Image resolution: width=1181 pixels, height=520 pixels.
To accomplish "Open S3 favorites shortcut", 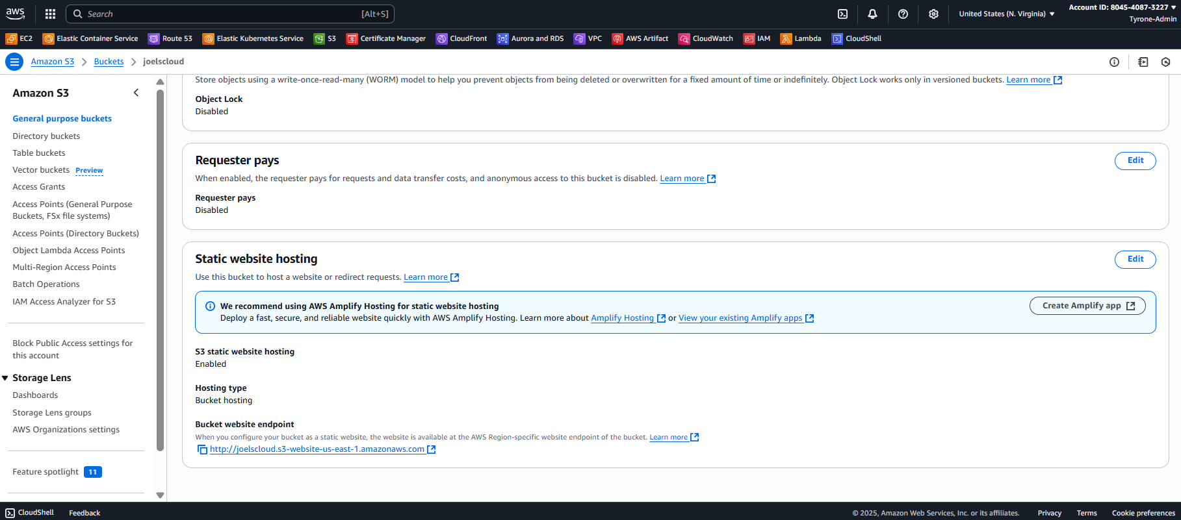I will pyautogui.click(x=325, y=38).
